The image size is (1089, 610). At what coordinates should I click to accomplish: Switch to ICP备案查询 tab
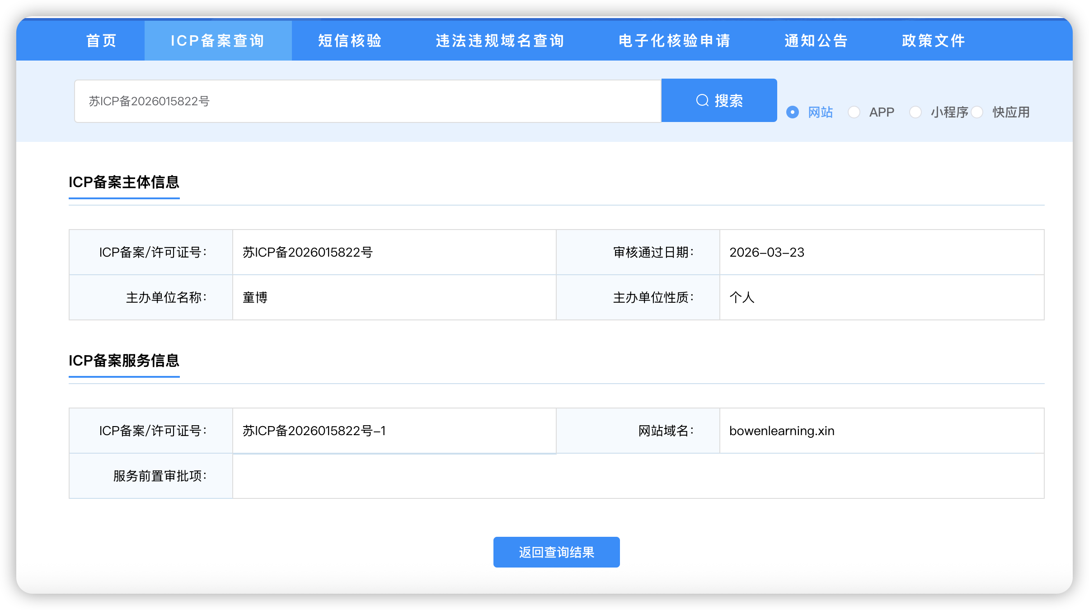pyautogui.click(x=218, y=41)
